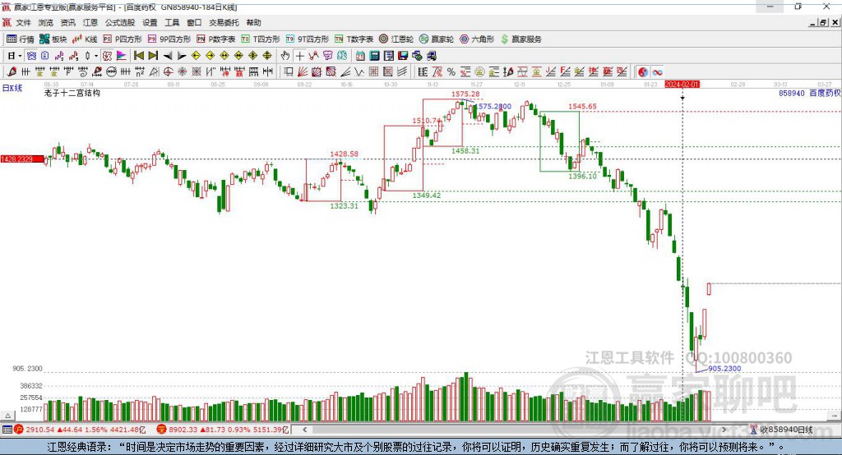Click the 老子十二宫结构 label

pos(72,93)
